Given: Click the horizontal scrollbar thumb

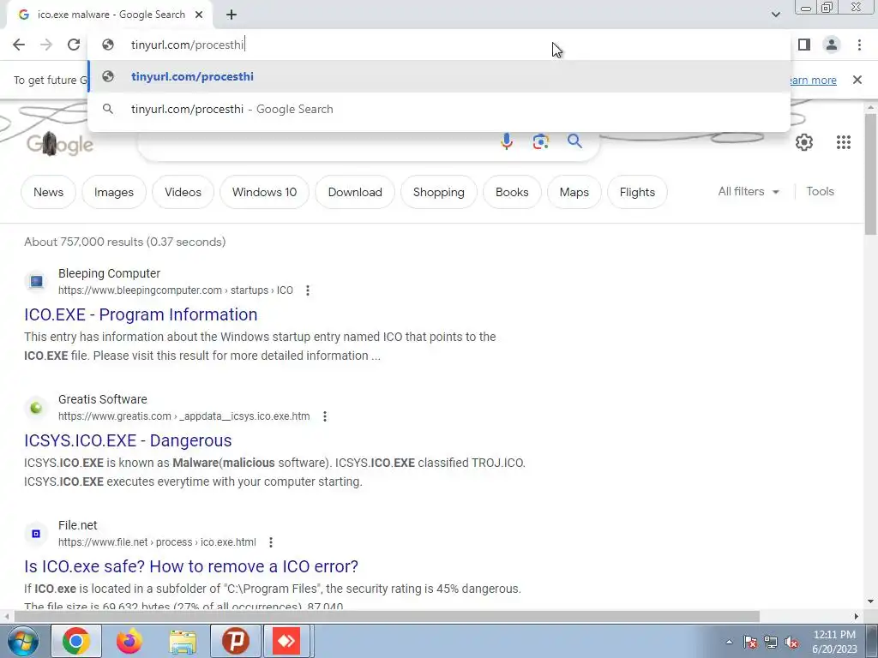Looking at the screenshot, I should [387, 617].
